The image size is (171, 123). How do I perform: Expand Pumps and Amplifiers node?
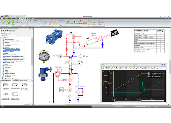(2, 39)
